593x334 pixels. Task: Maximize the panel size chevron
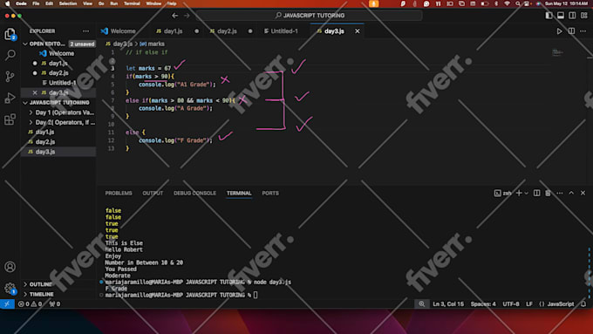pos(571,193)
